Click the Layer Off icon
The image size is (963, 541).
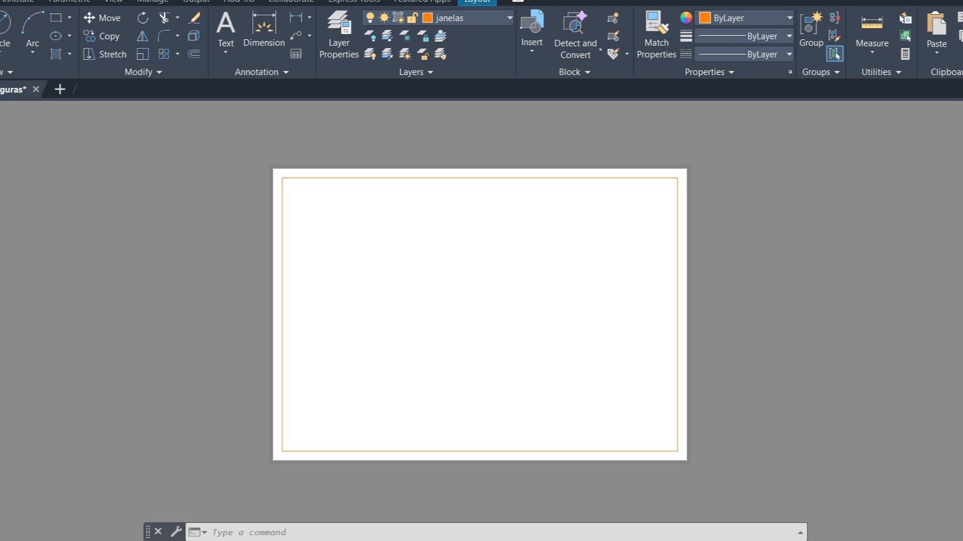pyautogui.click(x=370, y=36)
